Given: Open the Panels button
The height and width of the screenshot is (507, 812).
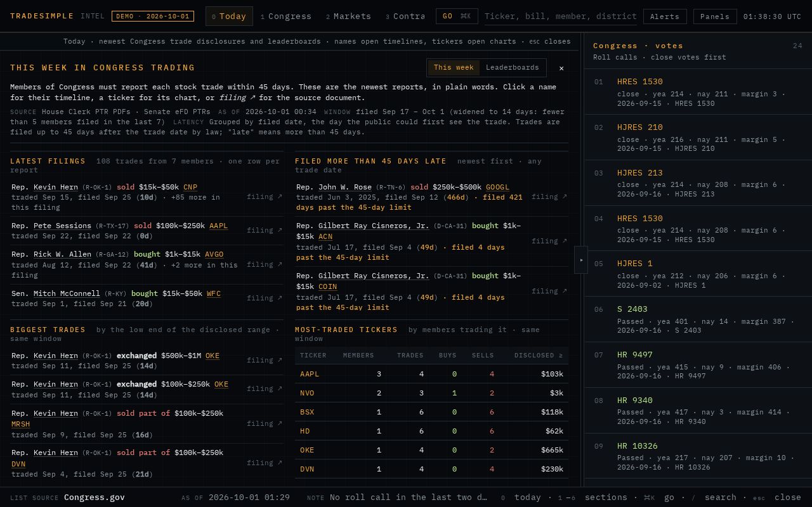Looking at the screenshot, I should click(x=715, y=16).
